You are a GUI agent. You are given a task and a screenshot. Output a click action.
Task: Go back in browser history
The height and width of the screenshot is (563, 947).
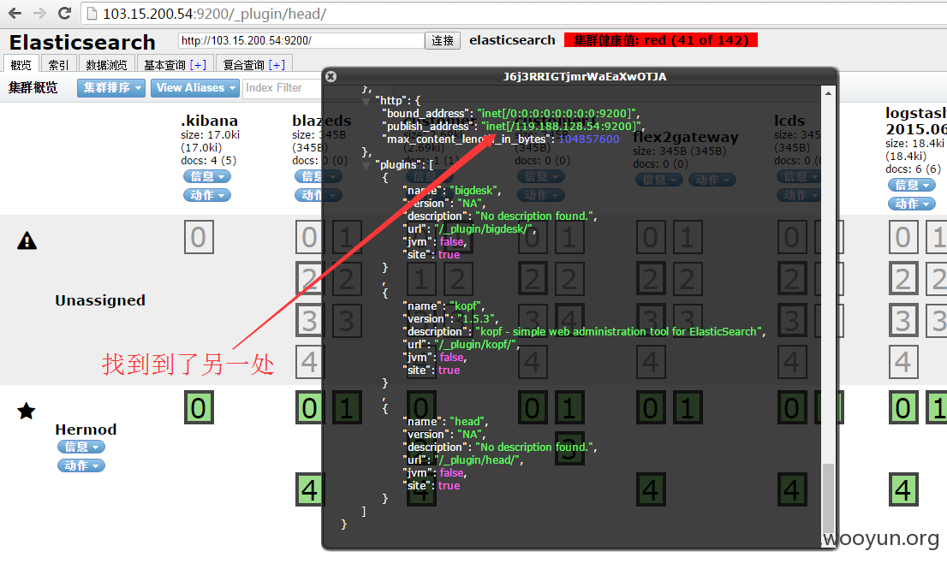pos(15,14)
